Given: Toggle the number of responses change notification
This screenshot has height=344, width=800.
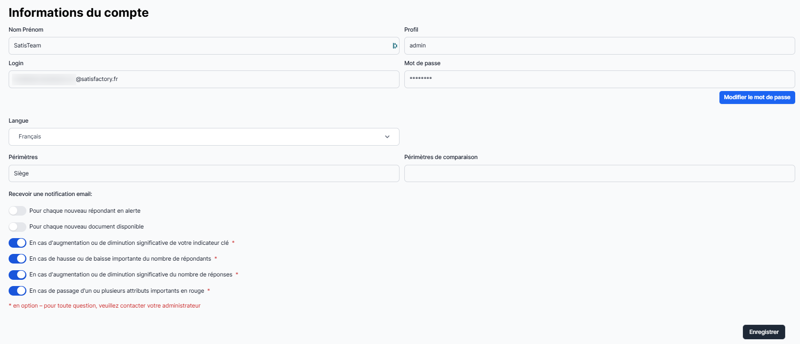Looking at the screenshot, I should (17, 275).
